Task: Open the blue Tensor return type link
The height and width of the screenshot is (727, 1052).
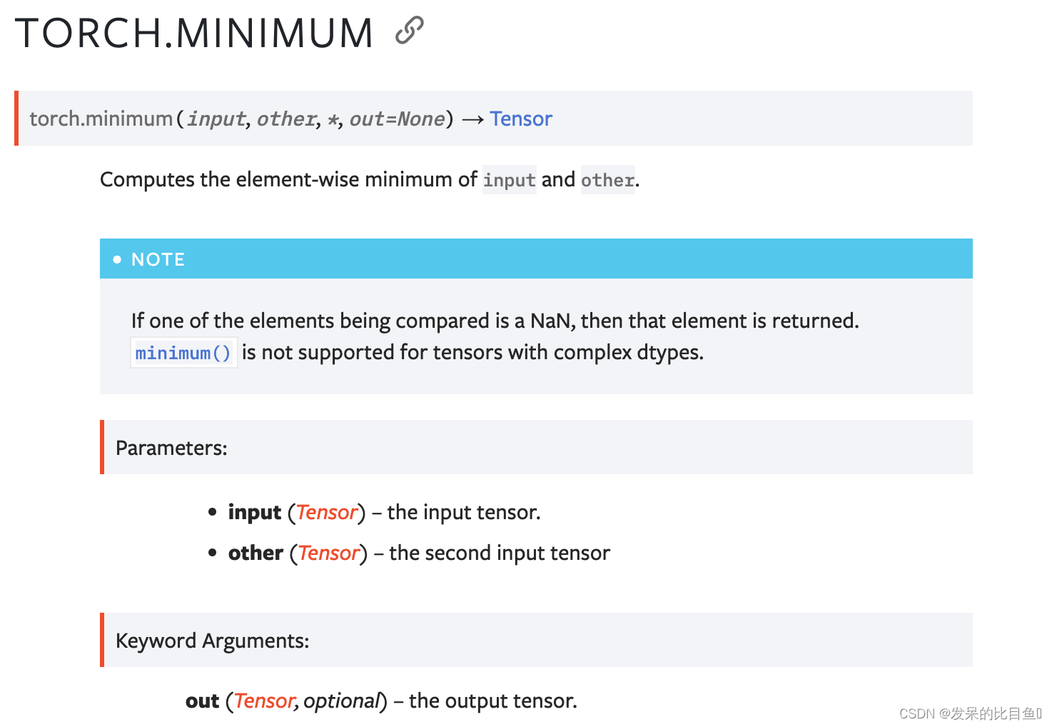Action: tap(521, 119)
